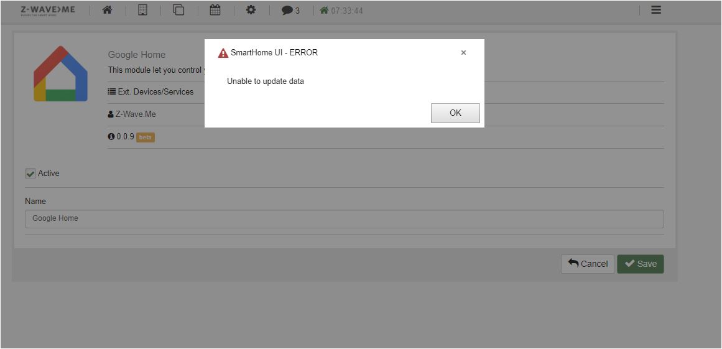
Task: Click the Z-Wave.Me logo
Action: pos(48,10)
